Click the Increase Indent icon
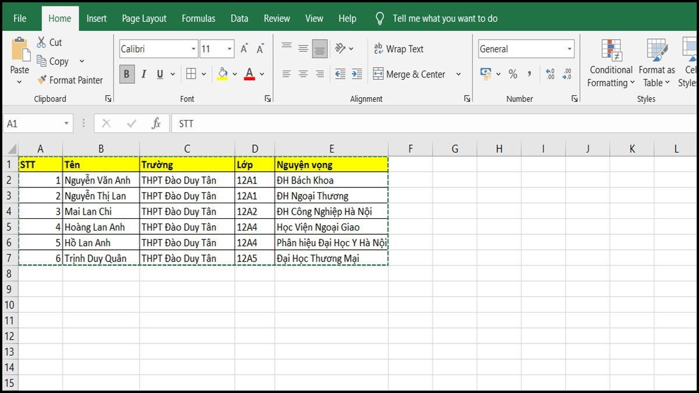The height and width of the screenshot is (393, 699). [356, 74]
